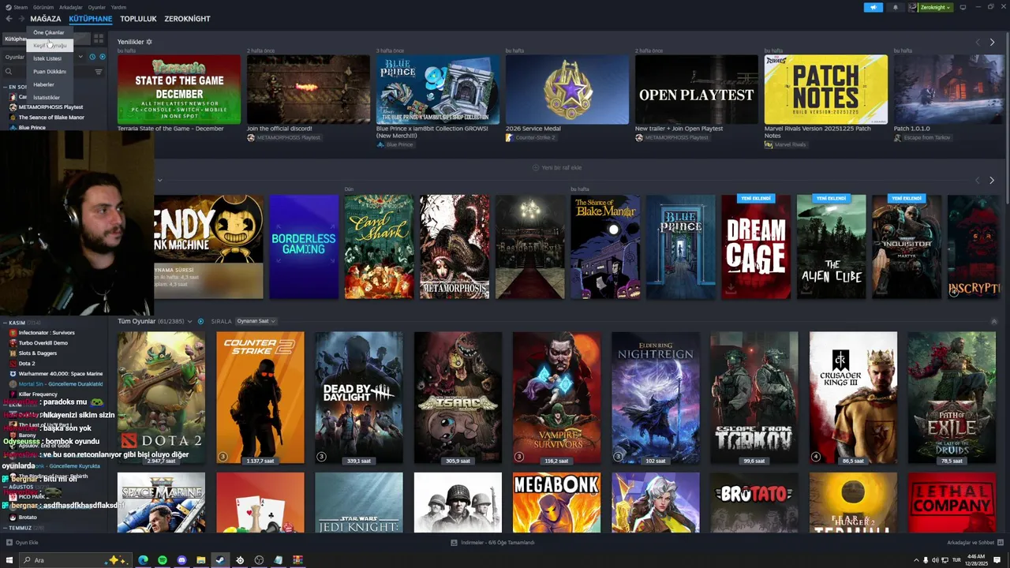Open the ZEROKNİGHT profile tab
The height and width of the screenshot is (568, 1010).
coord(187,19)
